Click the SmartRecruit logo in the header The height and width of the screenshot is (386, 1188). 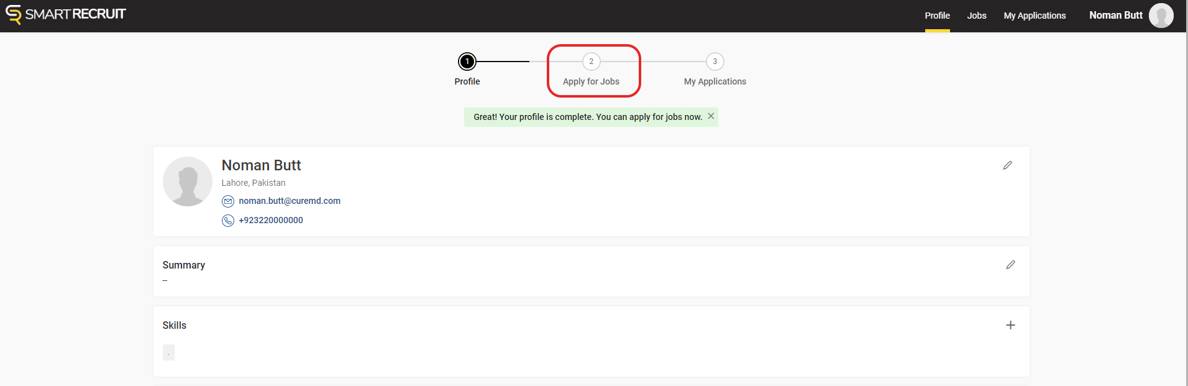pos(65,14)
